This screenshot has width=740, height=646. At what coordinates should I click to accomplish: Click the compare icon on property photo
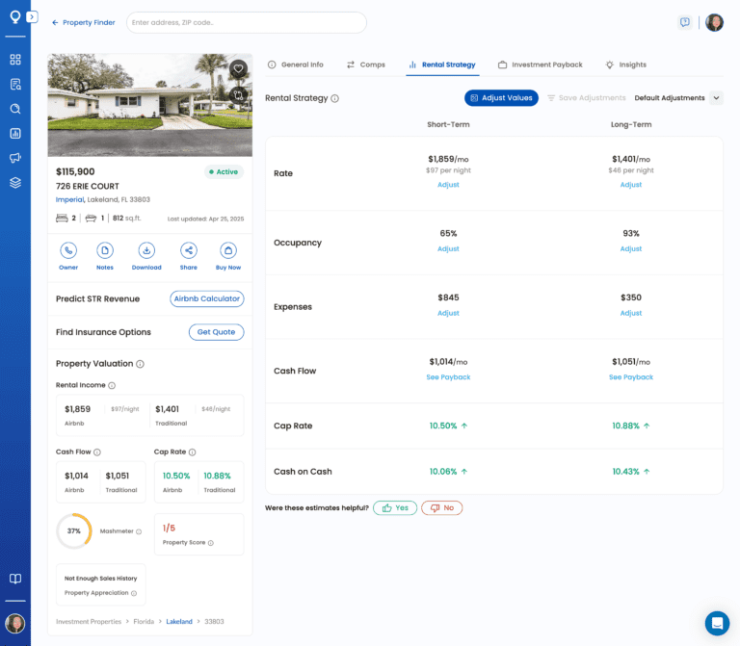[238, 94]
